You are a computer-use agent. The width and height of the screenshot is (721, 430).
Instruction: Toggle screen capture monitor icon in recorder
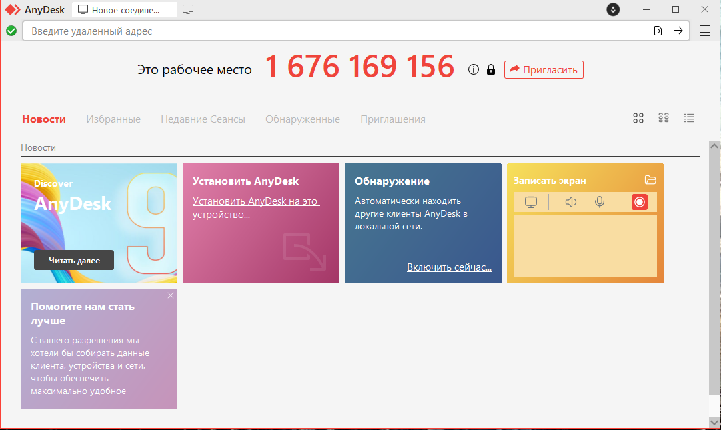(x=531, y=202)
